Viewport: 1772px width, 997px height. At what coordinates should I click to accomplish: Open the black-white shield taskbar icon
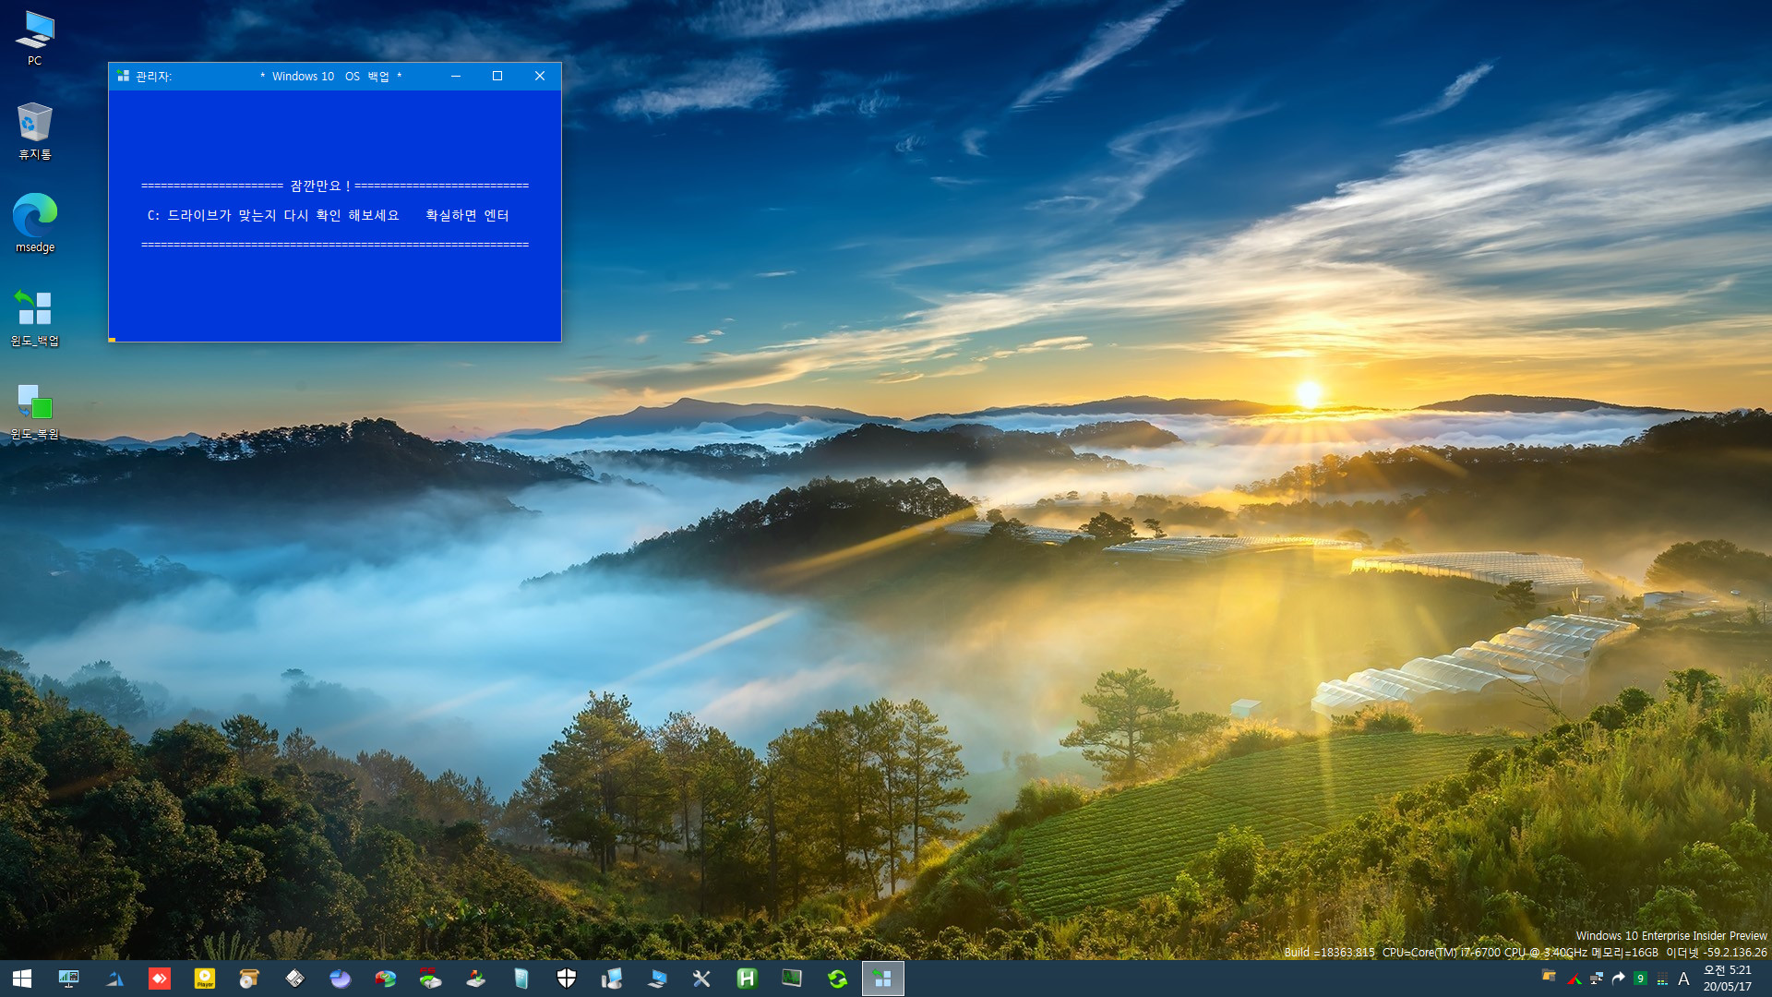coord(567,979)
